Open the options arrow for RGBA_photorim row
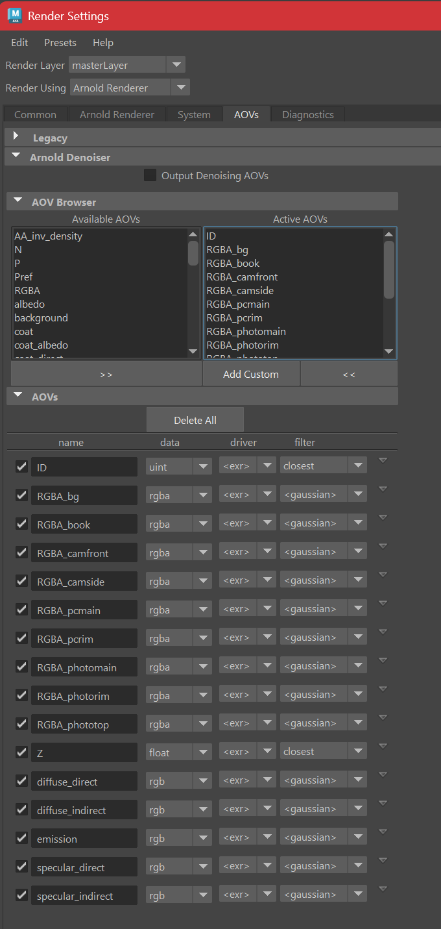 pyautogui.click(x=383, y=689)
